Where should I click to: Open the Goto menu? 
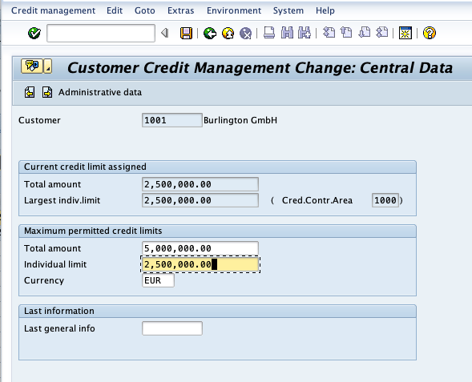(145, 10)
